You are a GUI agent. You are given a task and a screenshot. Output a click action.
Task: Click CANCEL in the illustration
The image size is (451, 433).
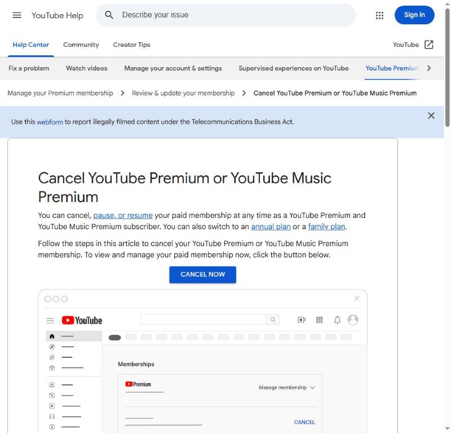tap(304, 422)
